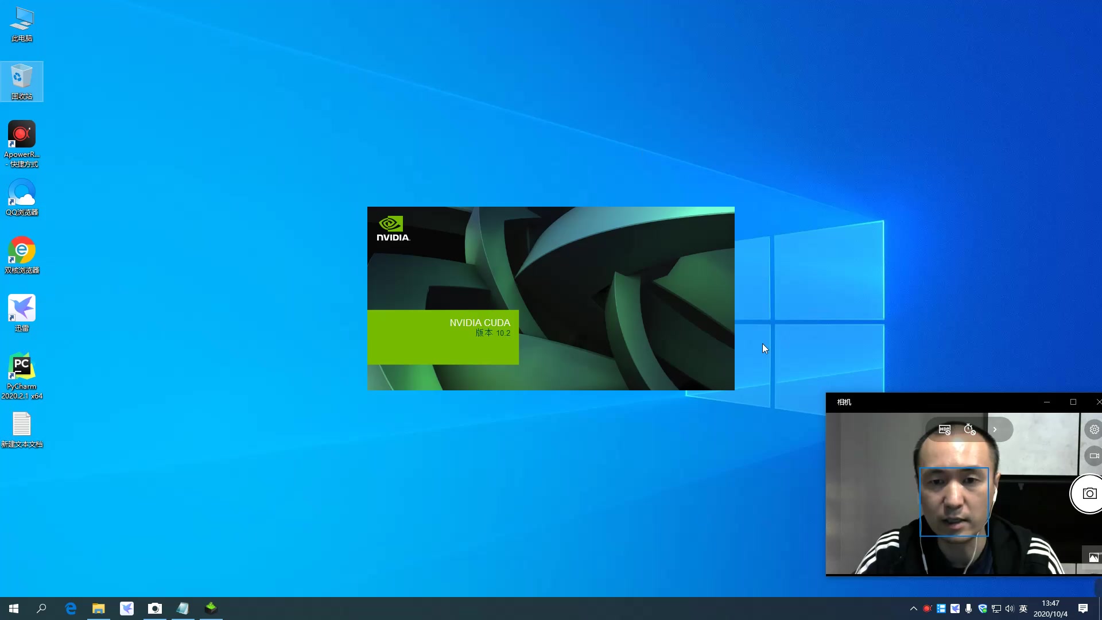Image resolution: width=1102 pixels, height=620 pixels.
Task: Launch 双核浏览器 from the desktop
Action: tap(22, 255)
